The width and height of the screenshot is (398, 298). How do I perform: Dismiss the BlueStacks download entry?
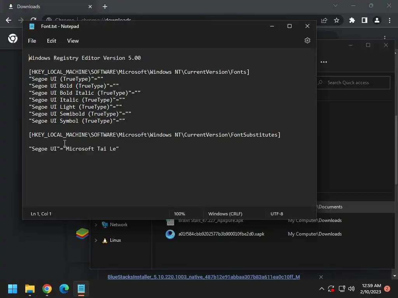[x=321, y=277]
